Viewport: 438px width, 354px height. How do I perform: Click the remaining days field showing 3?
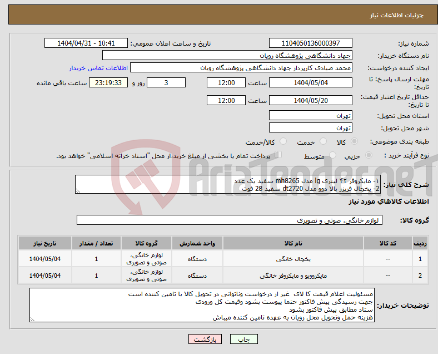point(166,82)
